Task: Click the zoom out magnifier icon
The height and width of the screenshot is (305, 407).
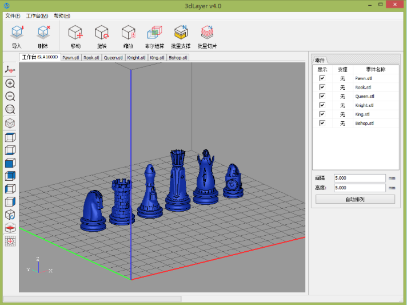Action: point(10,96)
